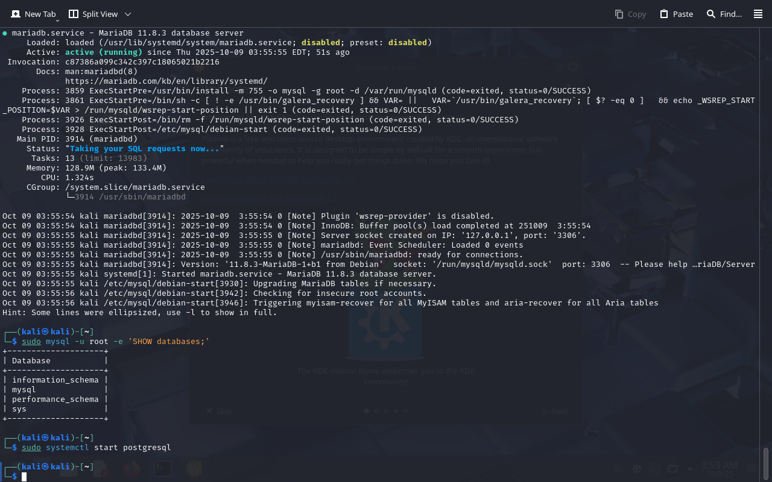
Task: Open a new terminal tab
Action: coord(34,14)
